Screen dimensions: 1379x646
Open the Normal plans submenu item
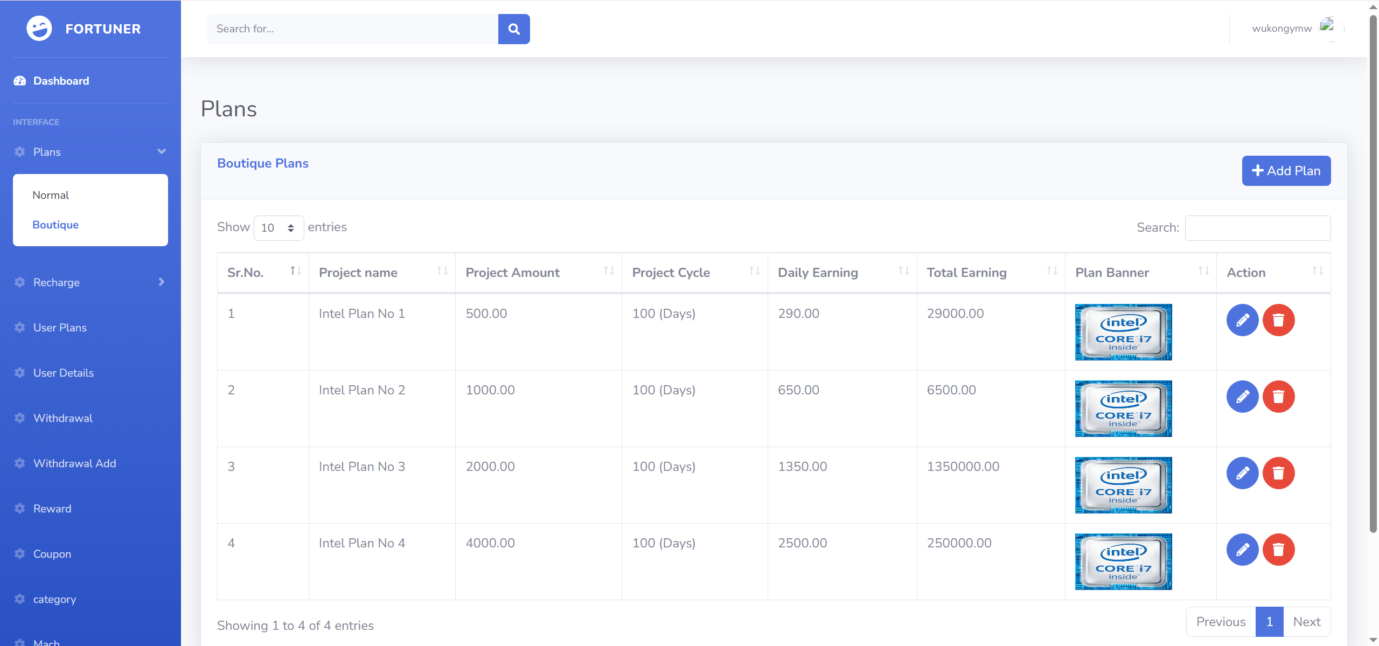pos(51,195)
